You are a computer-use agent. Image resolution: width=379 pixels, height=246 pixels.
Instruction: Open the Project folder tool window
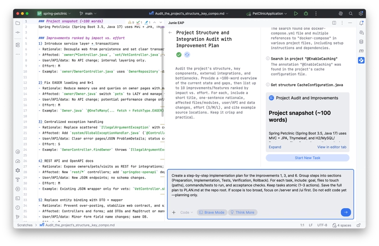point(18,23)
